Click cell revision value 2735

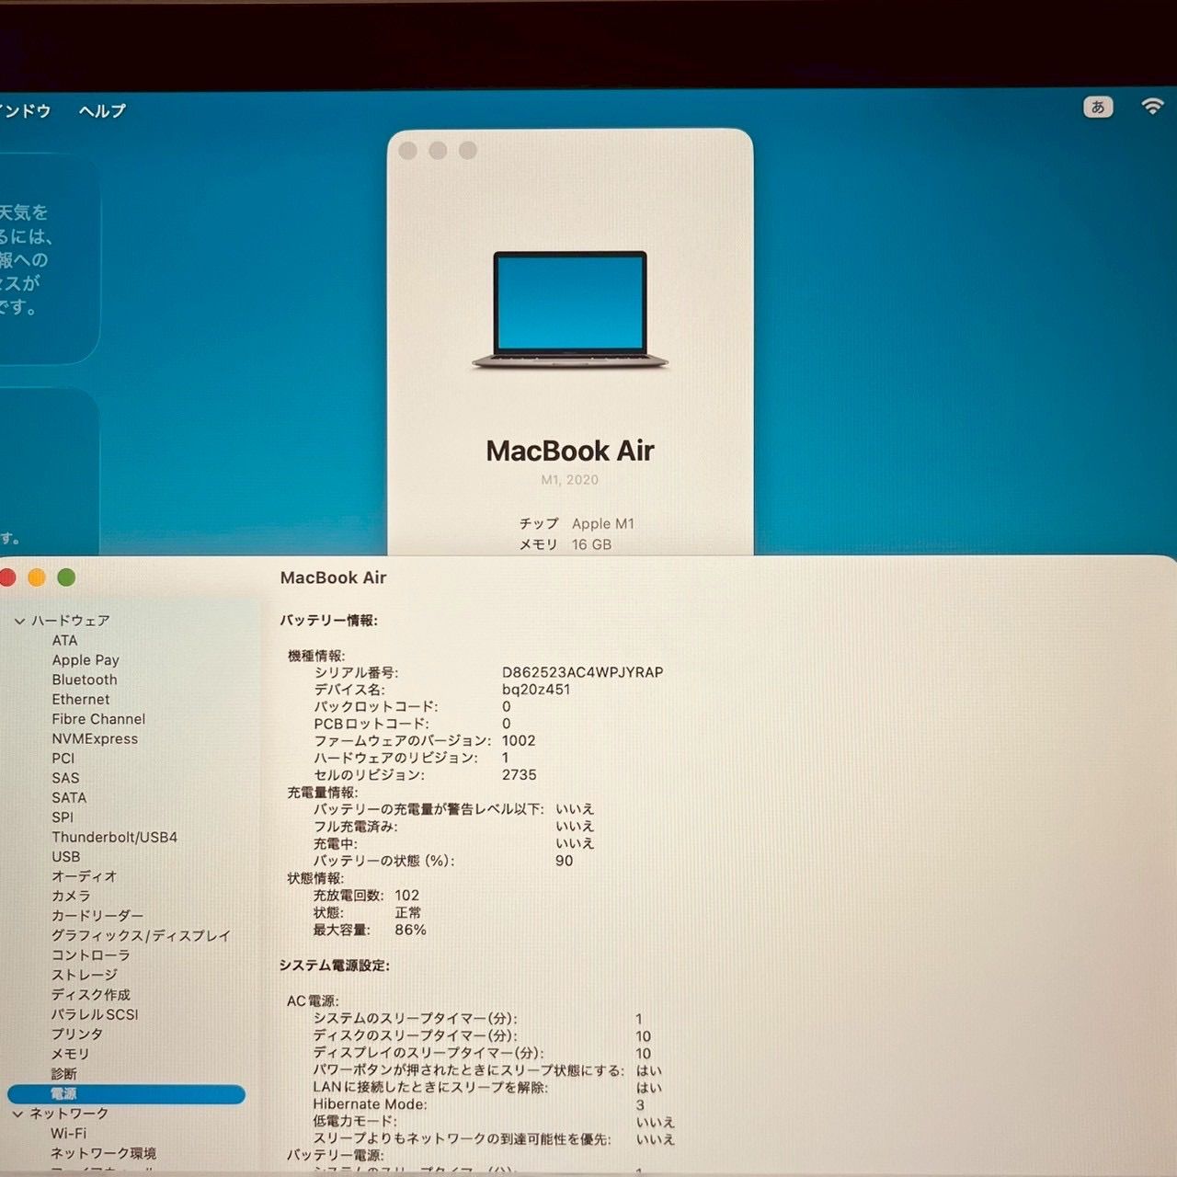[519, 774]
